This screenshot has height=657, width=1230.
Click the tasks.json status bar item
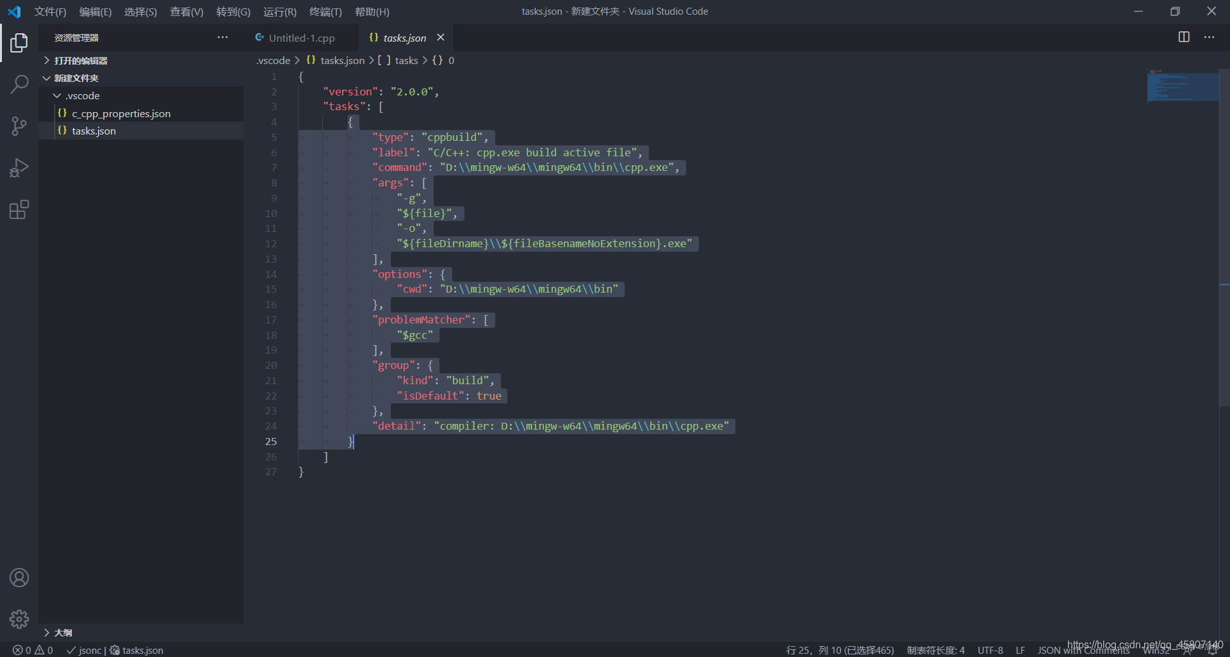click(136, 650)
